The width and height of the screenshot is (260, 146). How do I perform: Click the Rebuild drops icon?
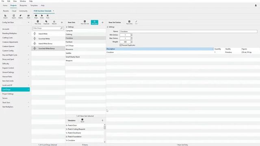54,22
